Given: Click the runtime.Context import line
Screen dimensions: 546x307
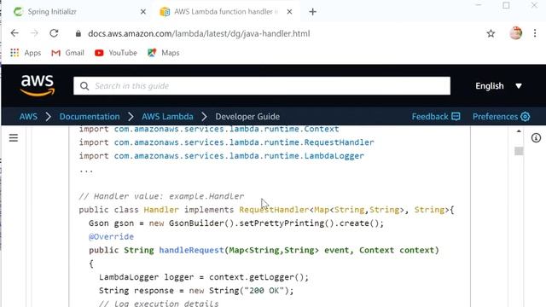Looking at the screenshot, I should click(209, 129).
